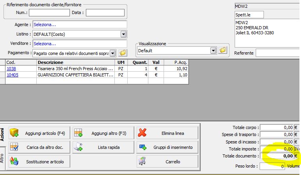Click the row selector beside code 10405
This screenshot has height=175, width=301.
[2, 75]
